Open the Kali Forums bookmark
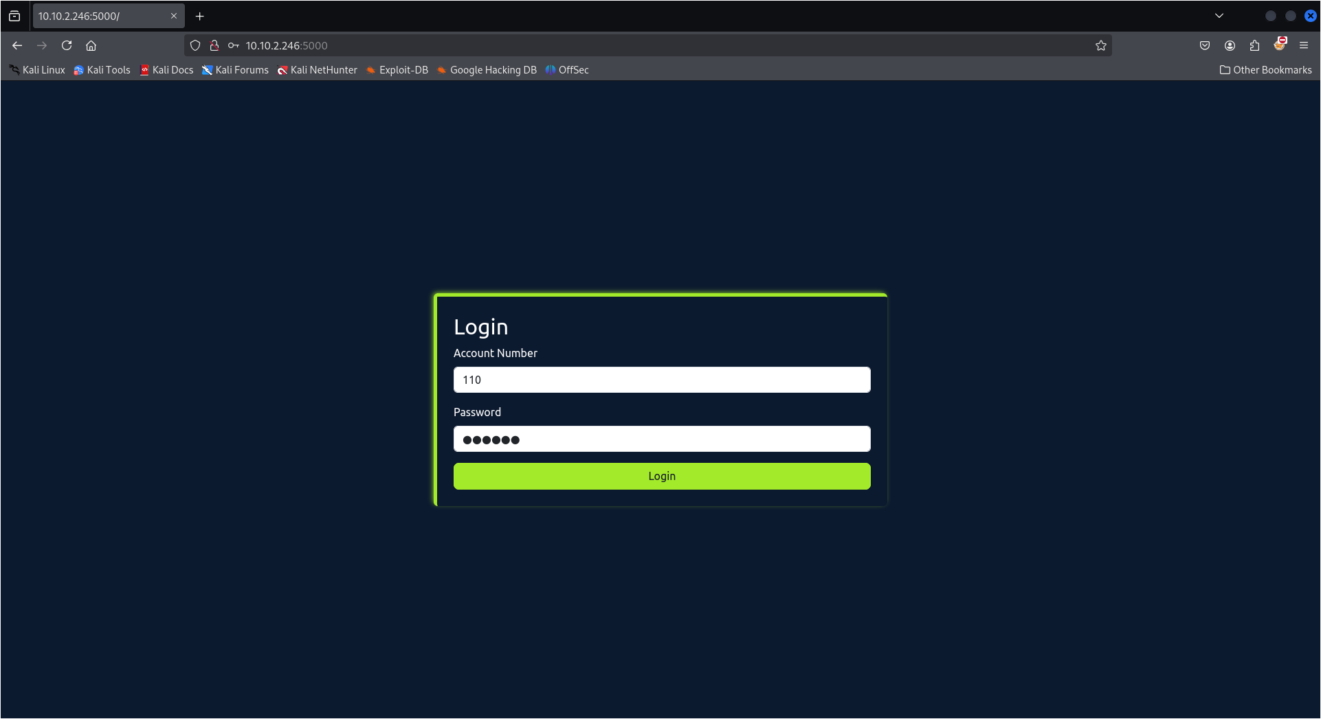 point(235,70)
